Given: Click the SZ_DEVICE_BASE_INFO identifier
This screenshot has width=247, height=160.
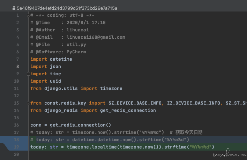Looking at the screenshot, I should click(135, 103).
